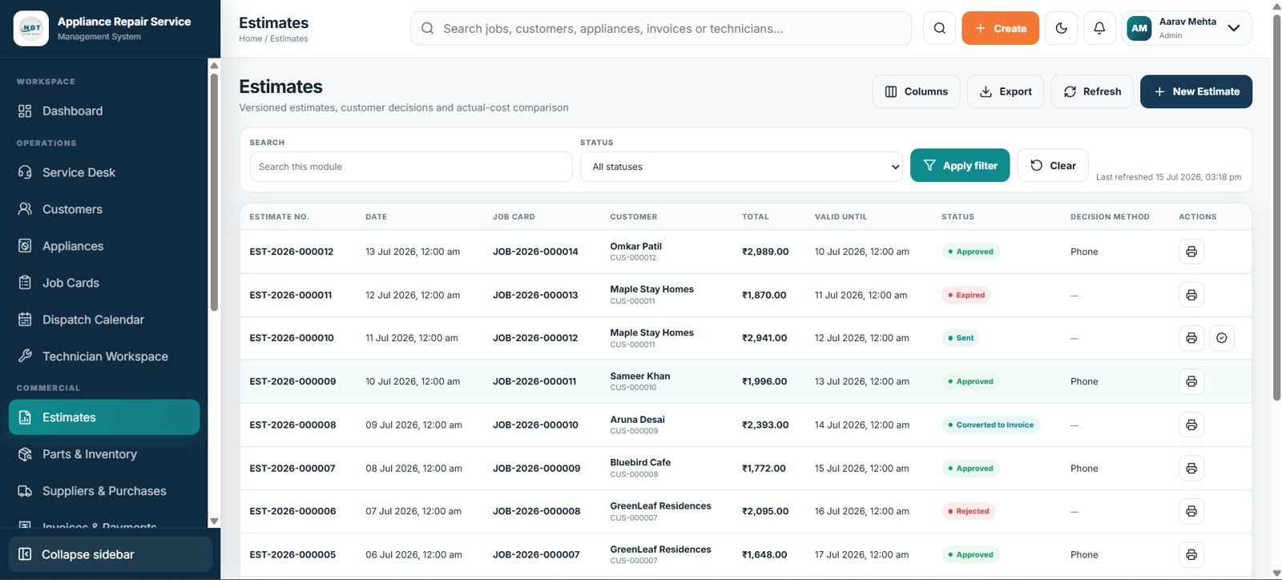Focus the Search this module field
The image size is (1282, 580).
tap(411, 167)
